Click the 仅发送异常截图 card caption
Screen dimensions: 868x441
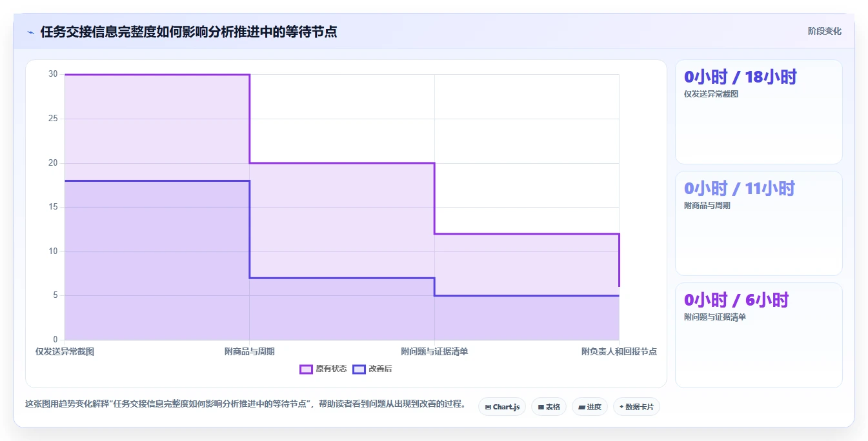711,94
